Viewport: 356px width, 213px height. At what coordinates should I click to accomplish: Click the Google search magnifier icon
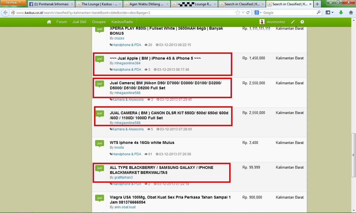point(319,12)
